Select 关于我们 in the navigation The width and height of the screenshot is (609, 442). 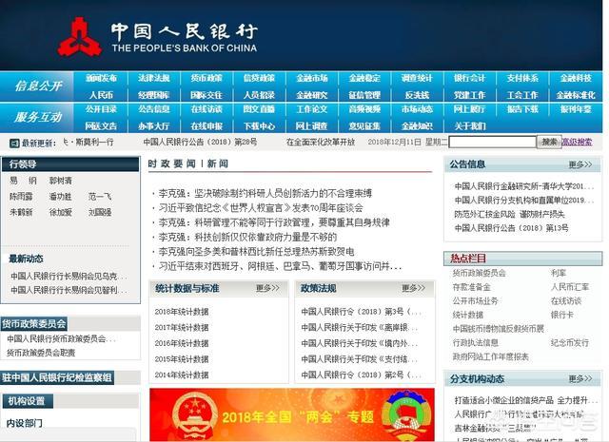[470, 126]
